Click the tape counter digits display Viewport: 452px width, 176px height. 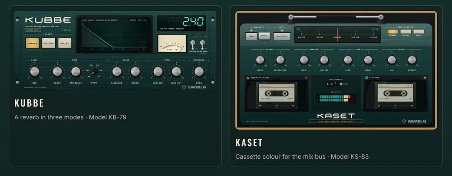[x=331, y=84]
